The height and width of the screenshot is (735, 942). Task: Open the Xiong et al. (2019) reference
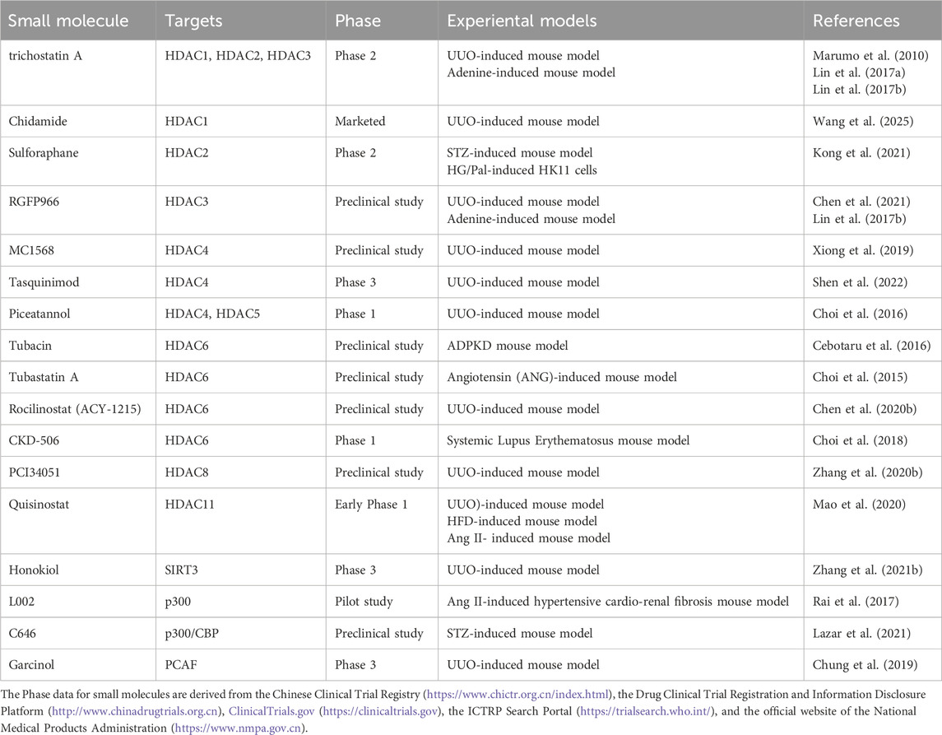[x=852, y=251]
